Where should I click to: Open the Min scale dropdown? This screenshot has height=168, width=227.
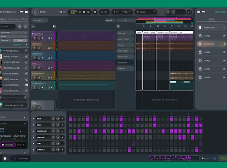tap(127, 12)
